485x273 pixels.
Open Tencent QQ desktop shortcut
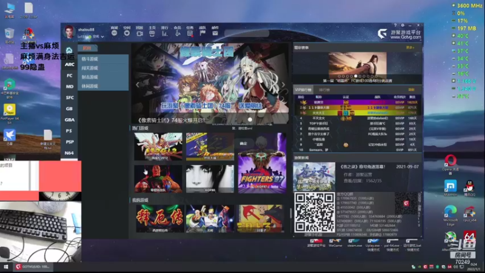[x=469, y=188]
